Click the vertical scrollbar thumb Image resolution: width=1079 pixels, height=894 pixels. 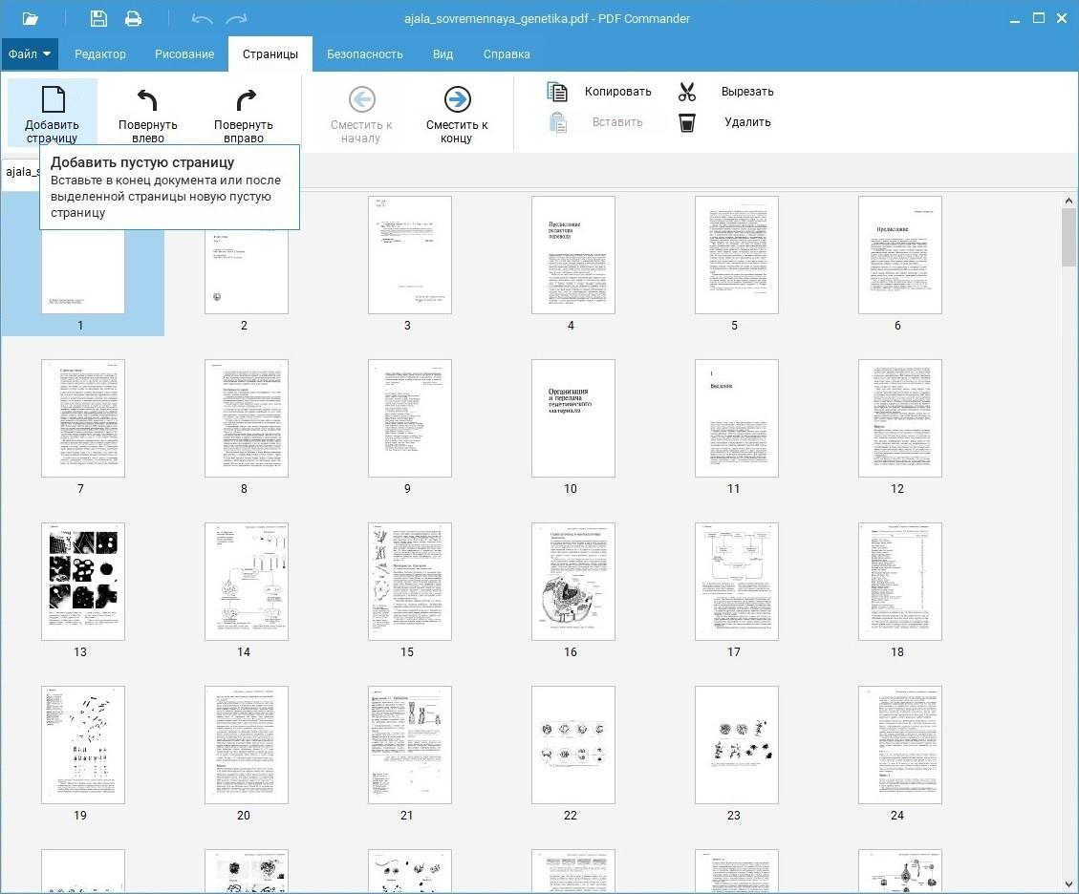1068,237
